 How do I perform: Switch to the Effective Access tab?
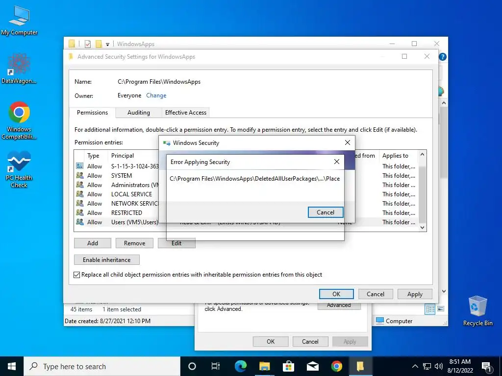(x=186, y=113)
